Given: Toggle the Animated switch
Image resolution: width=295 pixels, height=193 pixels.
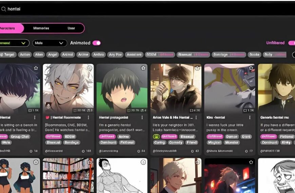Looking at the screenshot, I should pyautogui.click(x=97, y=43).
